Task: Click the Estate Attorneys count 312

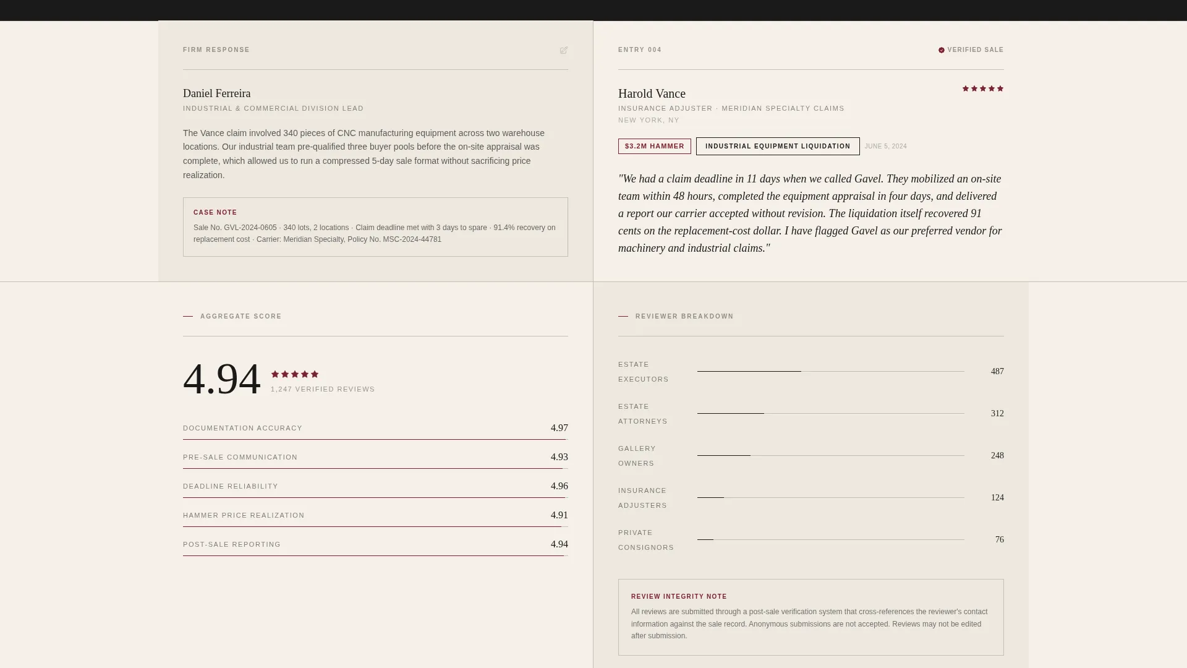Action: click(997, 414)
